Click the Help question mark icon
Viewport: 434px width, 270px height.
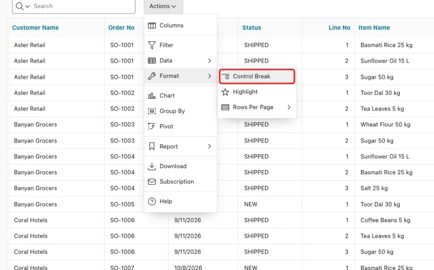click(x=152, y=201)
